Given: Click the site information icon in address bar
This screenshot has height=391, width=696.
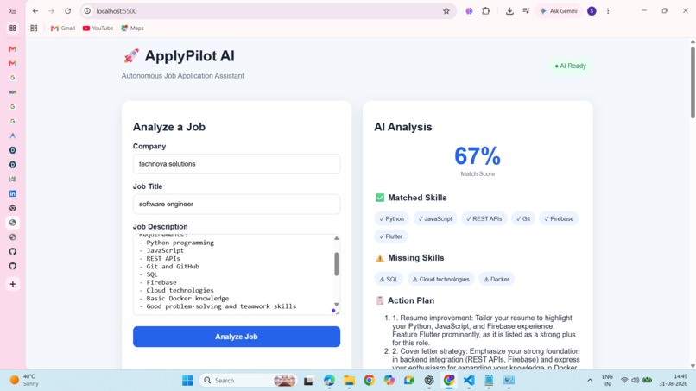Looking at the screenshot, I should 87,11.
